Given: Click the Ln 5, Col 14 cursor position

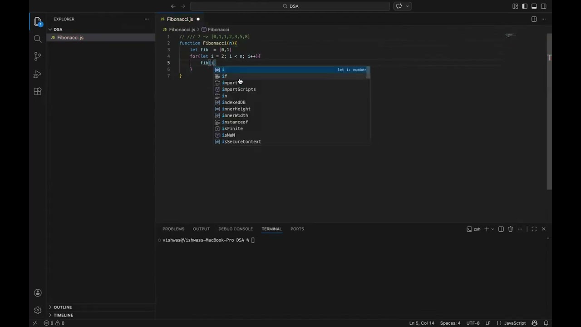Looking at the screenshot, I should point(422,323).
